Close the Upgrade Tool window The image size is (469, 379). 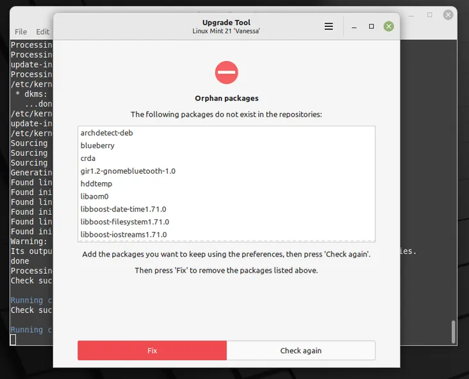[x=389, y=26]
